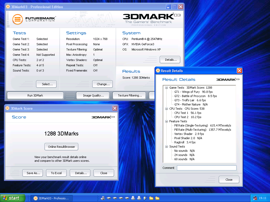Export results with To Excel button
The width and height of the screenshot is (270, 202).
click(x=56, y=173)
